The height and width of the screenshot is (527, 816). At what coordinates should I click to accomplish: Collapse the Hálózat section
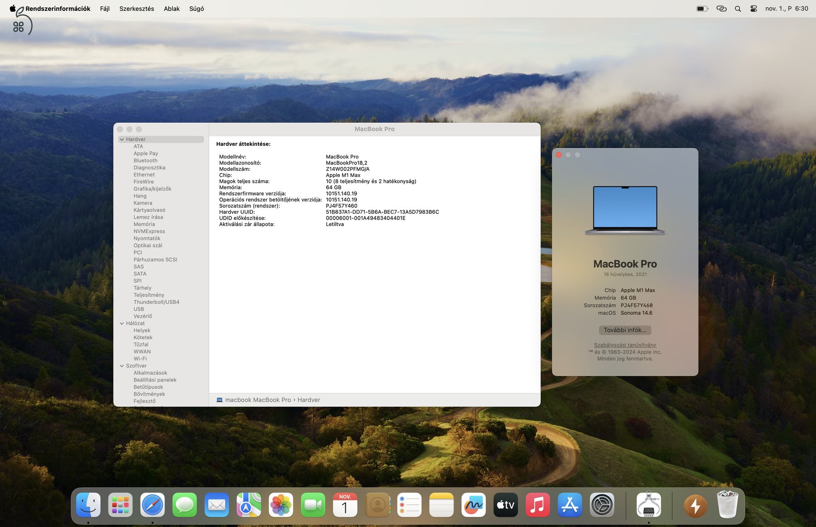coord(122,323)
